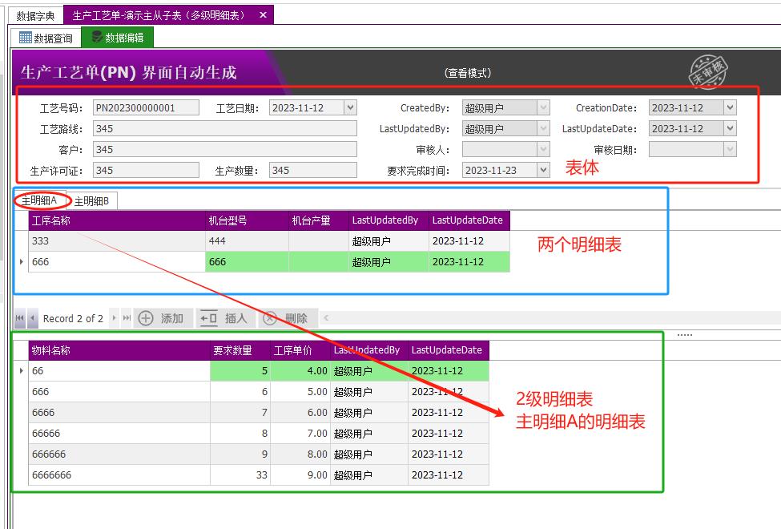The height and width of the screenshot is (529, 781).
Task: Click the 插入 (insert) row button
Action: (x=223, y=318)
